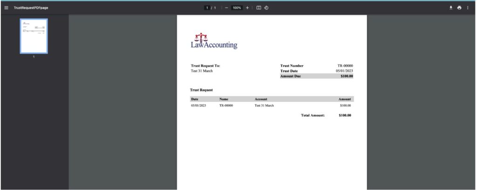Rotate the document counterclockwise
Screen dimensions: 477x190
coord(266,8)
